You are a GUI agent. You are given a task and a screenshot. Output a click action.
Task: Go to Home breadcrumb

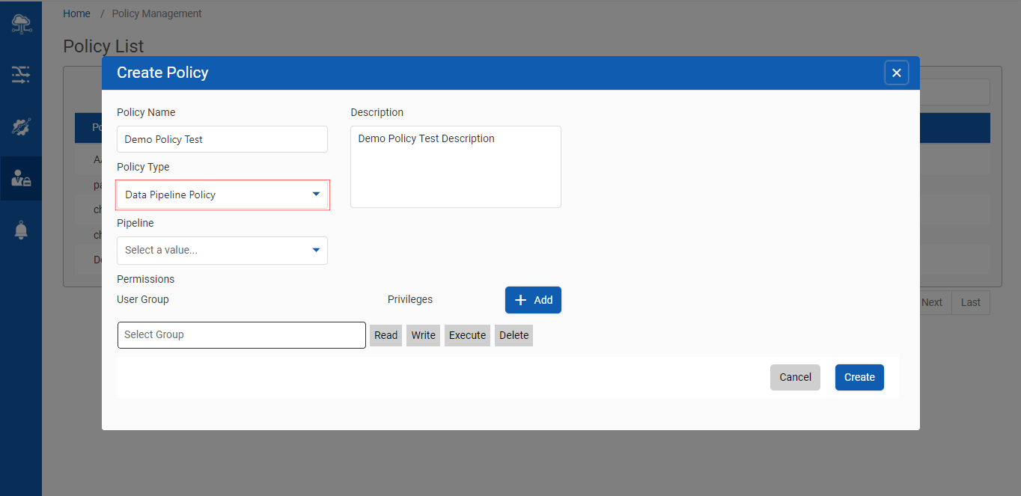[x=76, y=13]
